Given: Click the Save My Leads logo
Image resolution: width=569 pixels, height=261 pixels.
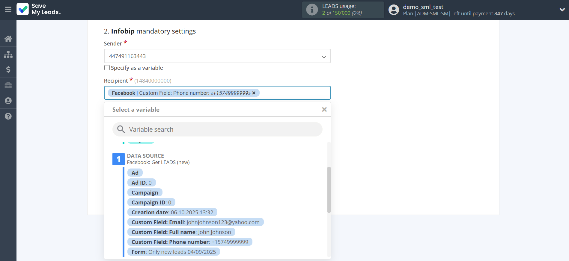Looking at the screenshot, I should pos(39,9).
